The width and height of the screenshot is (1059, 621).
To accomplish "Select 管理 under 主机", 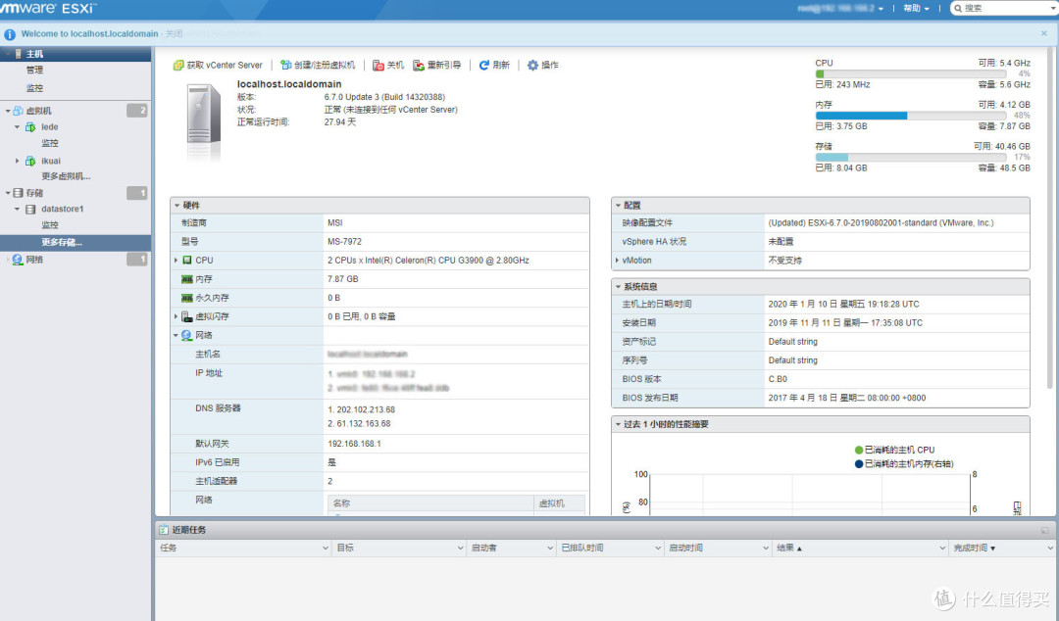I will pyautogui.click(x=35, y=69).
